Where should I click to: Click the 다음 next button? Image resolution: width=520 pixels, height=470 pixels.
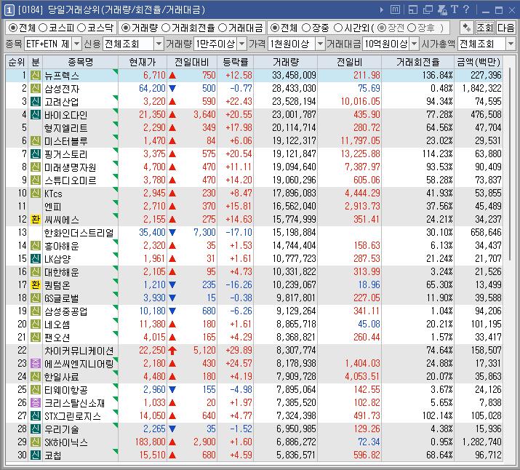coord(505,28)
